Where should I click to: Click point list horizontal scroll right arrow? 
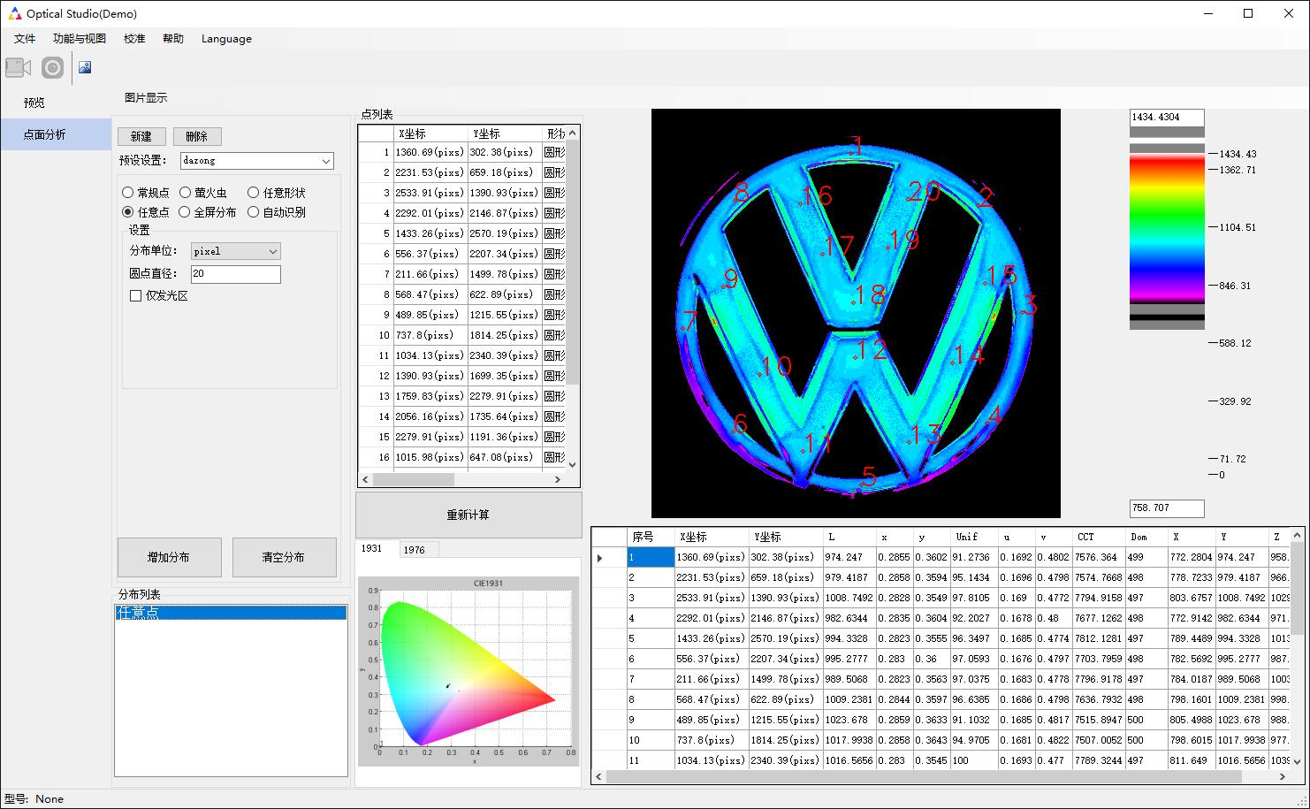coord(558,479)
